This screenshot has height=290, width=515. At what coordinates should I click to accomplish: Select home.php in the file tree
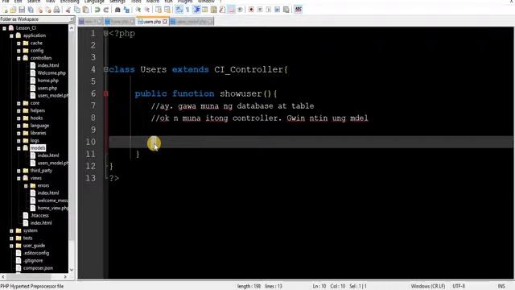click(48, 81)
